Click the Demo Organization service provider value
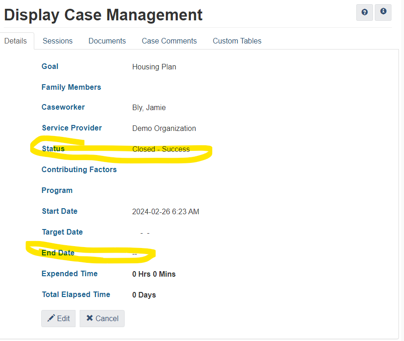The height and width of the screenshot is (341, 404). tap(164, 129)
